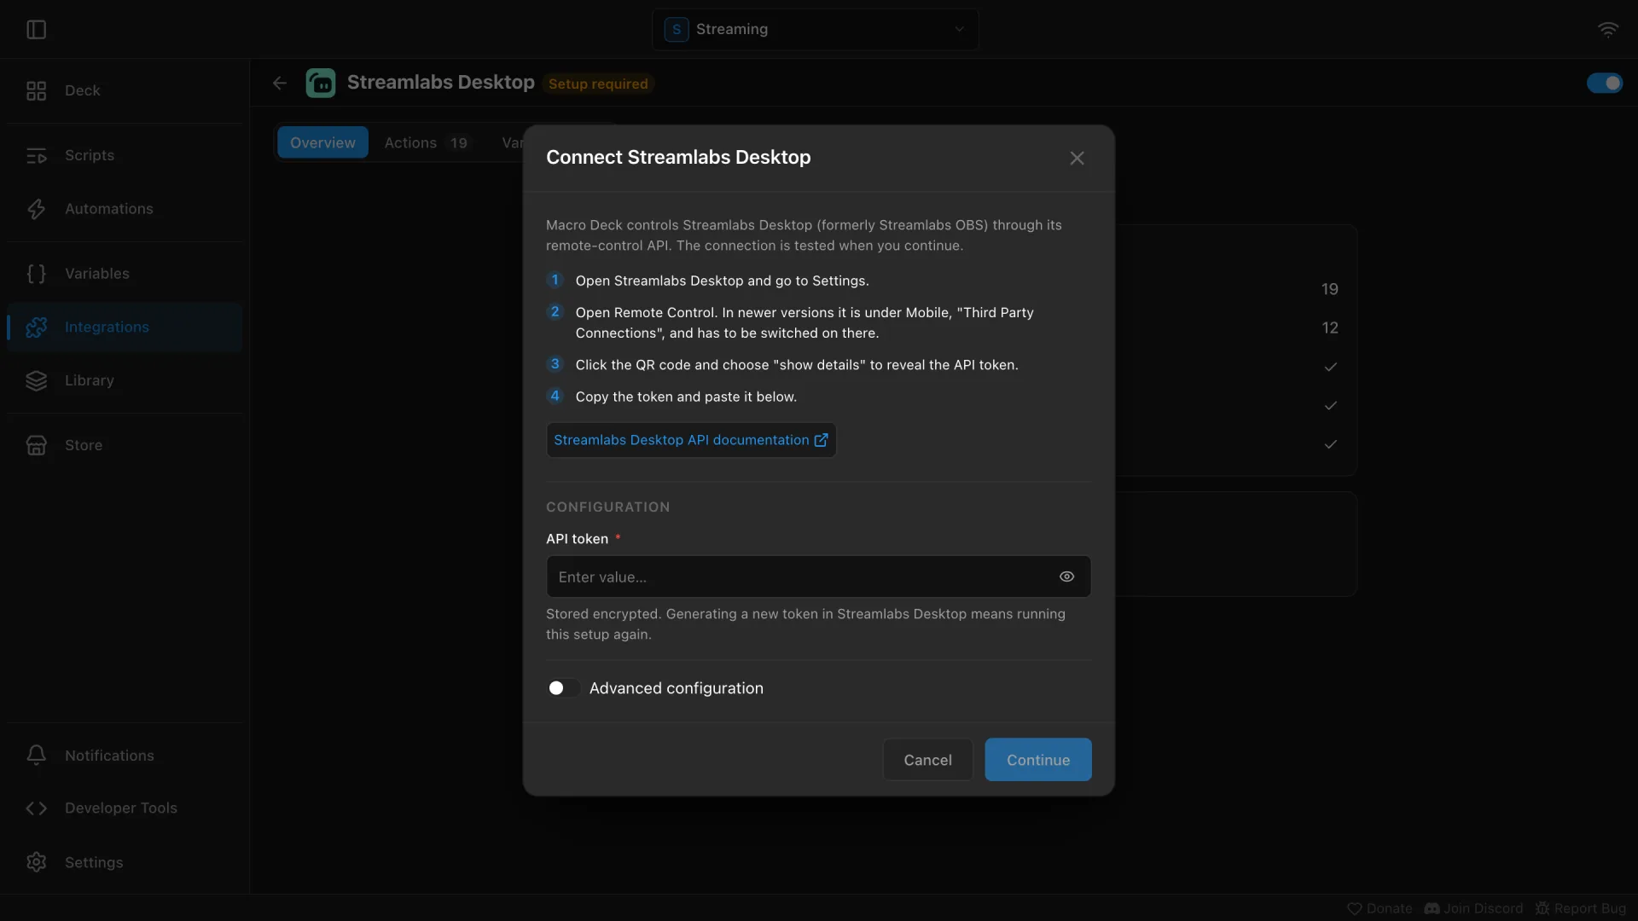Open the Automations lightning icon
This screenshot has height=921, width=1638.
tap(36, 209)
